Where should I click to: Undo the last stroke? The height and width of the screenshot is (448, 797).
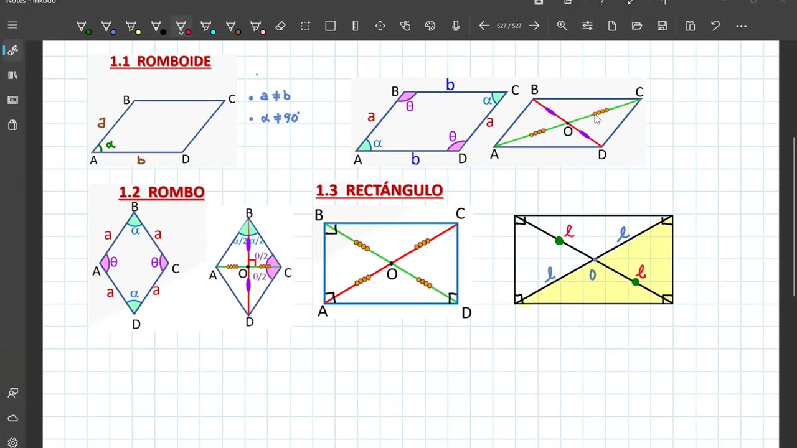pos(715,26)
